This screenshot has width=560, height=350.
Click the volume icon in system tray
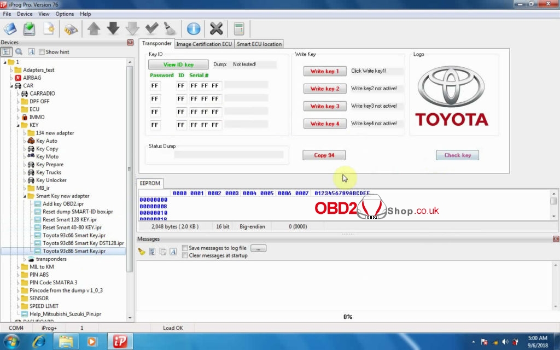tap(505, 342)
